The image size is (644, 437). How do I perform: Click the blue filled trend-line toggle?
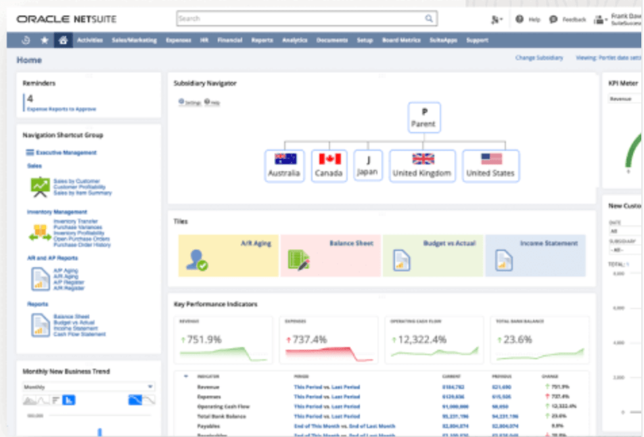(135, 400)
